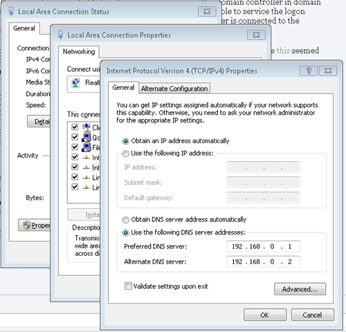Click the second Int... protocol icon
The width and height of the screenshot is (346, 332).
point(86,167)
